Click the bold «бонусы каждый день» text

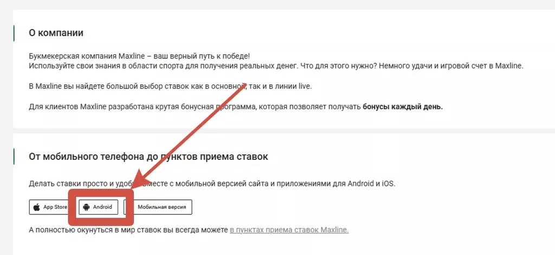402,106
